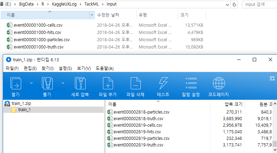
Task: Expand the 이름 column filter dropdown in Explorer
Action: tap(92, 15)
